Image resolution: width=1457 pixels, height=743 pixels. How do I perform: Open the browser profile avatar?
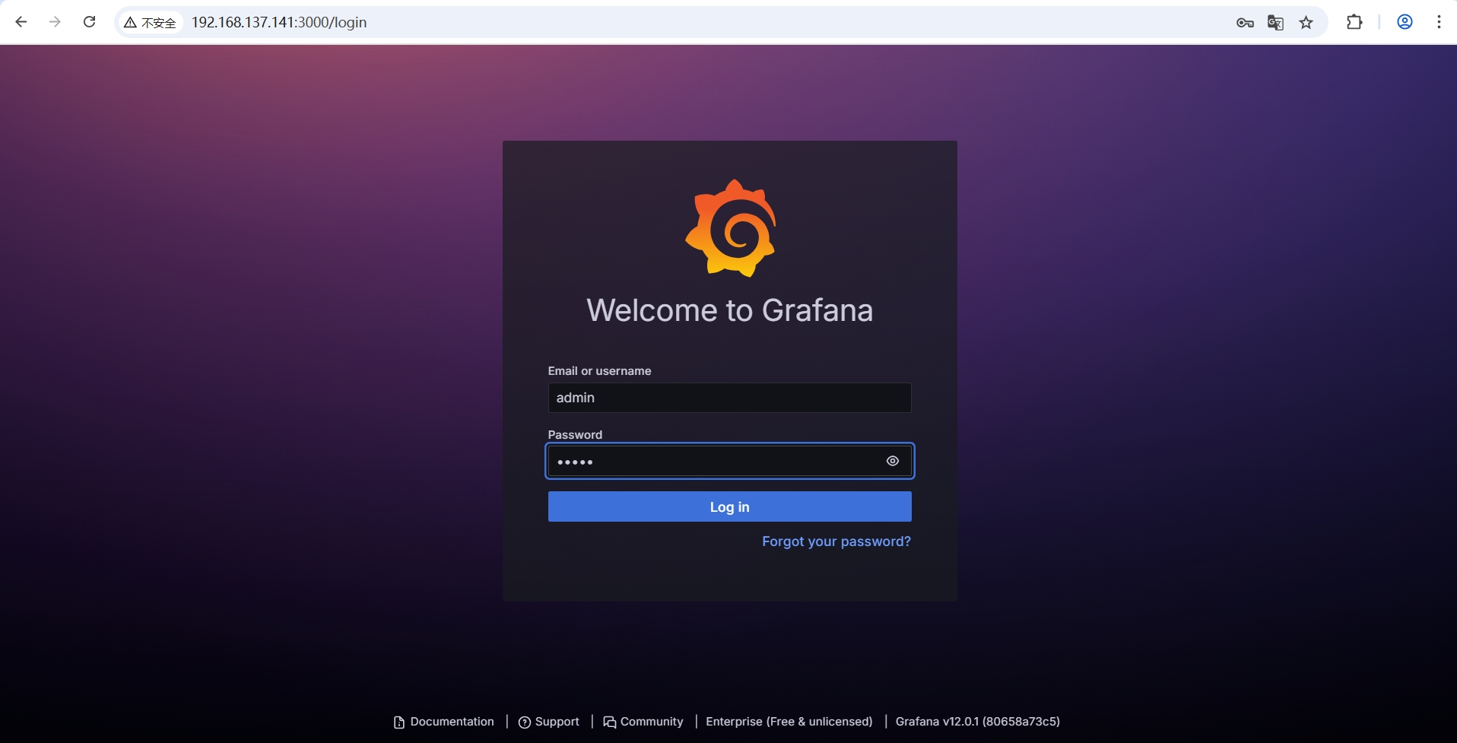pos(1405,22)
